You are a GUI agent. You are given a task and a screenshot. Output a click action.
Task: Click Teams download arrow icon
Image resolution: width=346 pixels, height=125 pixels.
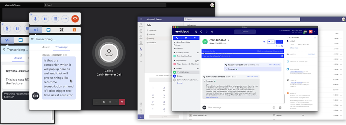coord(141,117)
